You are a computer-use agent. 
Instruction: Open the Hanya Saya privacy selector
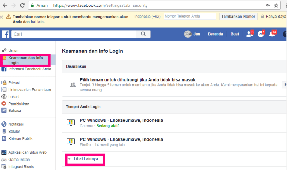click(274, 17)
